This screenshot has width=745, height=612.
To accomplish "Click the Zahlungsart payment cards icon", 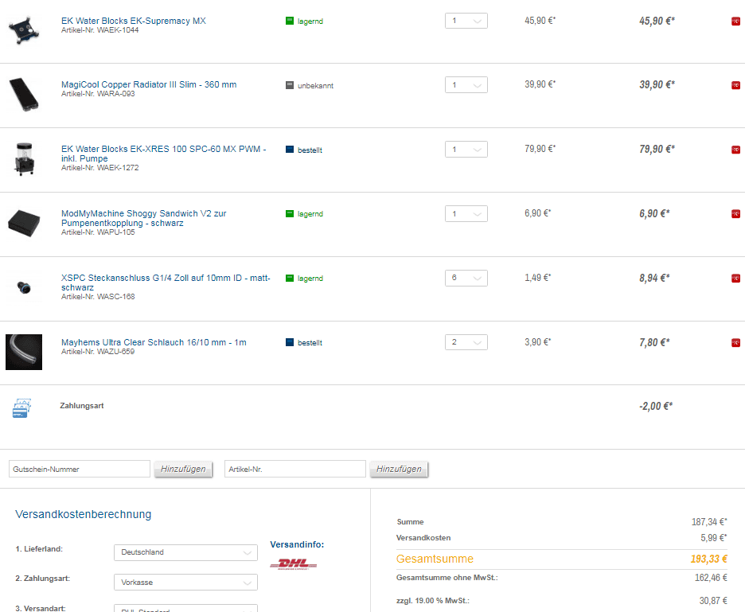I will (21, 408).
